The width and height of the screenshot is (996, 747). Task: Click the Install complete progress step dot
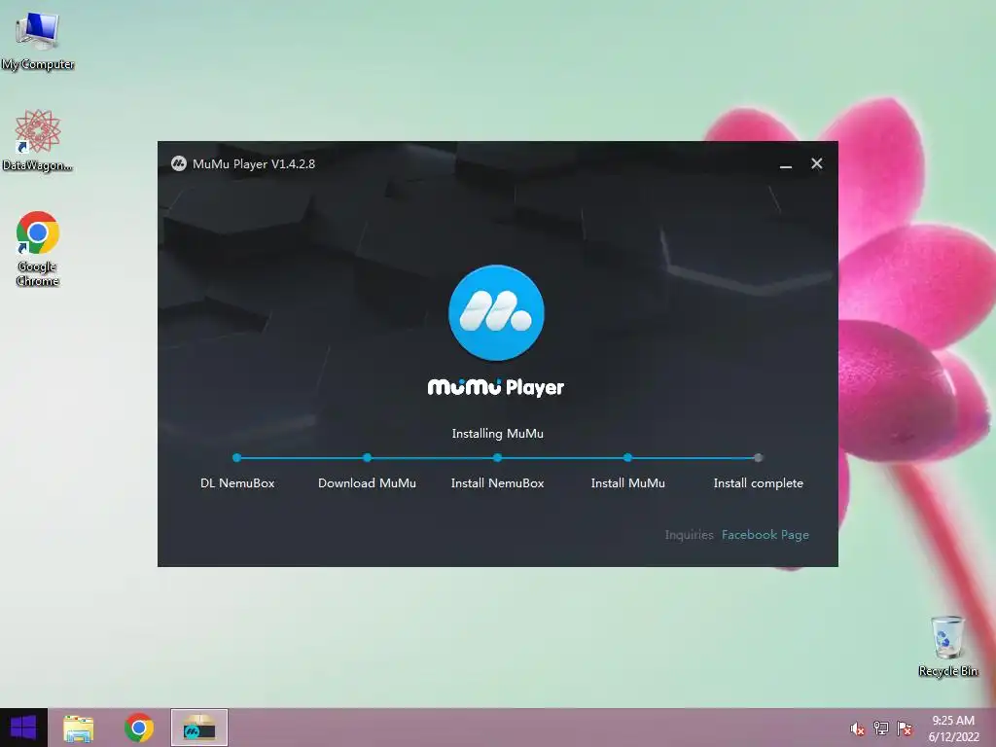[758, 457]
